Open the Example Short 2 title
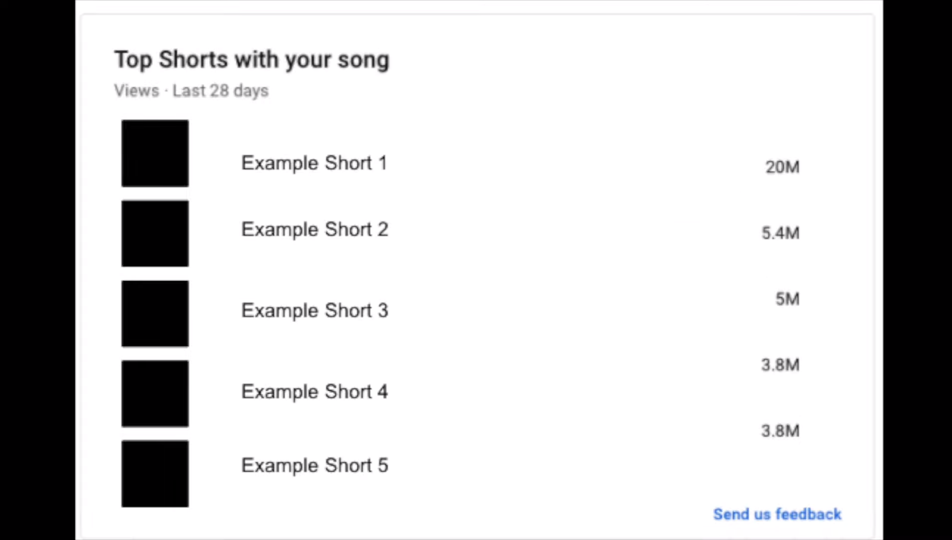 tap(315, 230)
